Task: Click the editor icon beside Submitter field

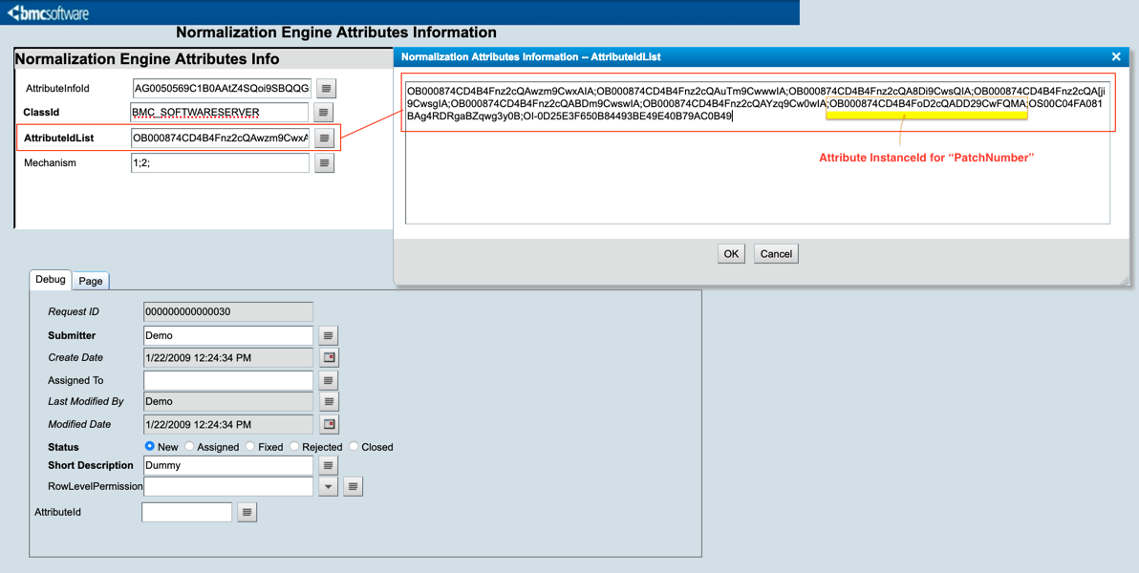Action: point(328,336)
